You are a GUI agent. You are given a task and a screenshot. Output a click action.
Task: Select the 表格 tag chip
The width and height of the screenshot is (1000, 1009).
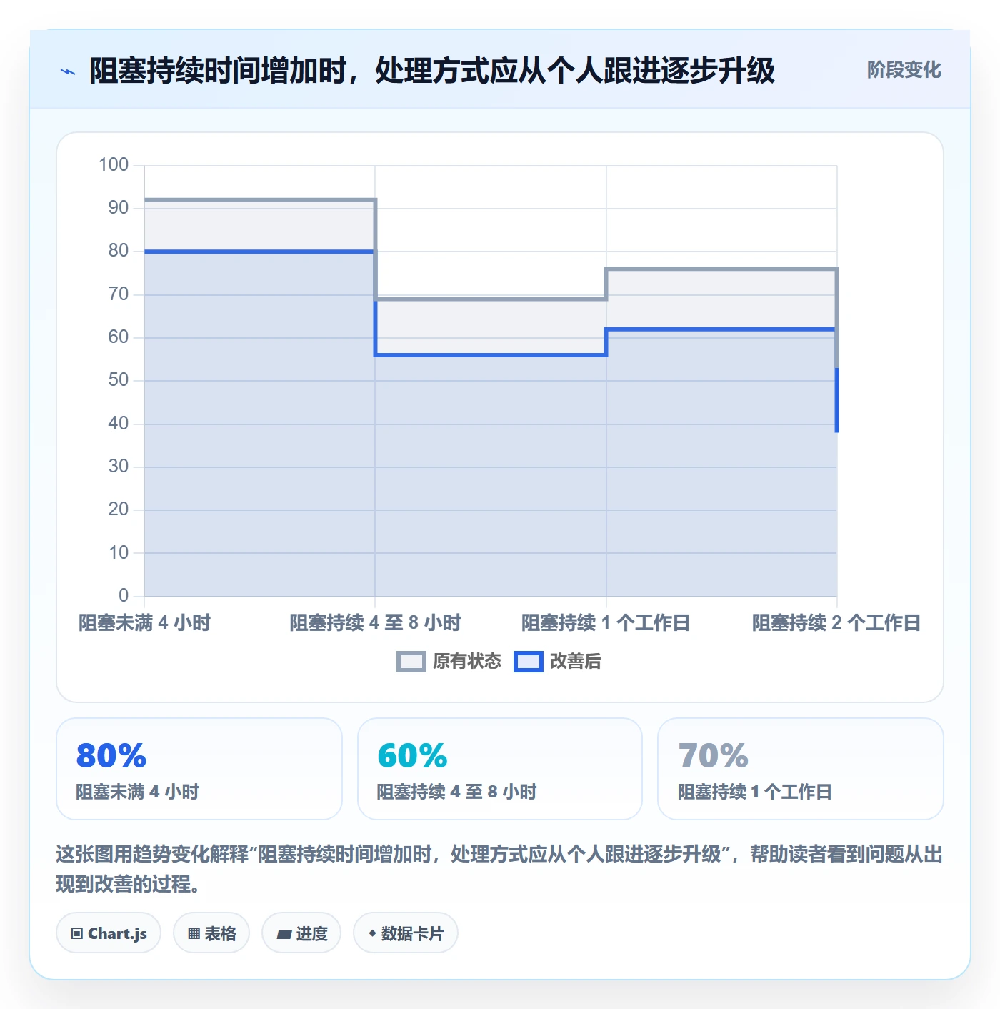coord(211,933)
